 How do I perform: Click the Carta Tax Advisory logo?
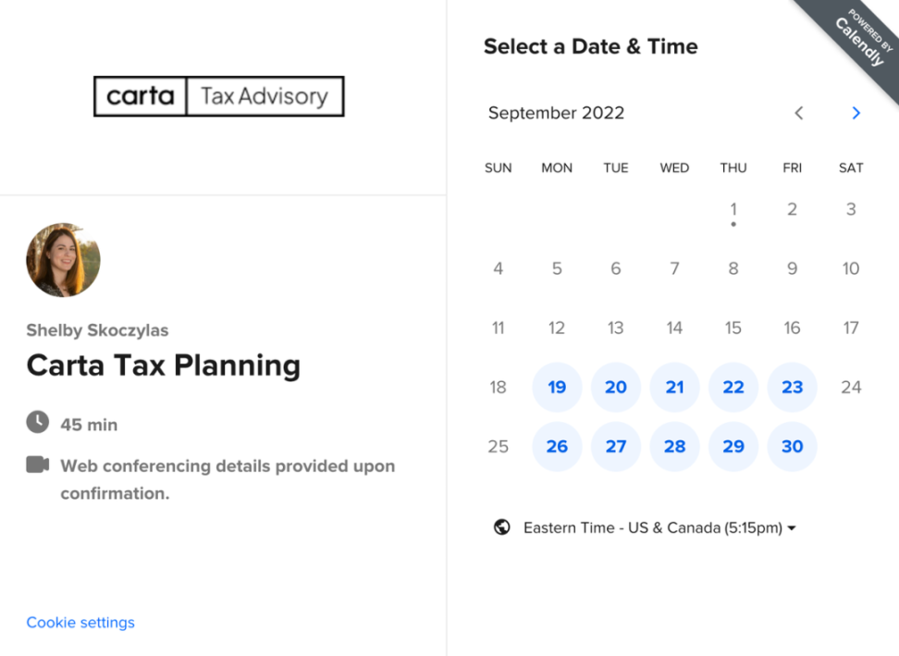[x=218, y=96]
